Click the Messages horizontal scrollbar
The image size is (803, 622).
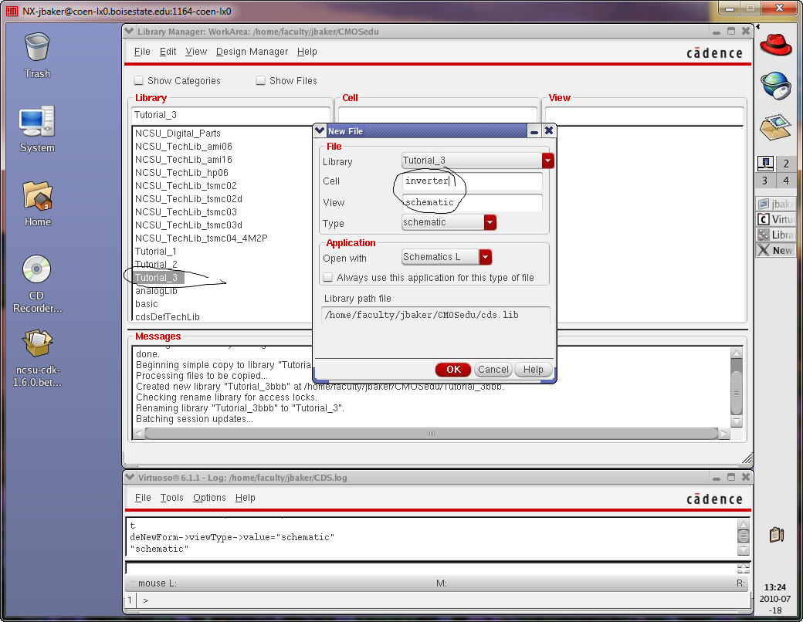[431, 434]
